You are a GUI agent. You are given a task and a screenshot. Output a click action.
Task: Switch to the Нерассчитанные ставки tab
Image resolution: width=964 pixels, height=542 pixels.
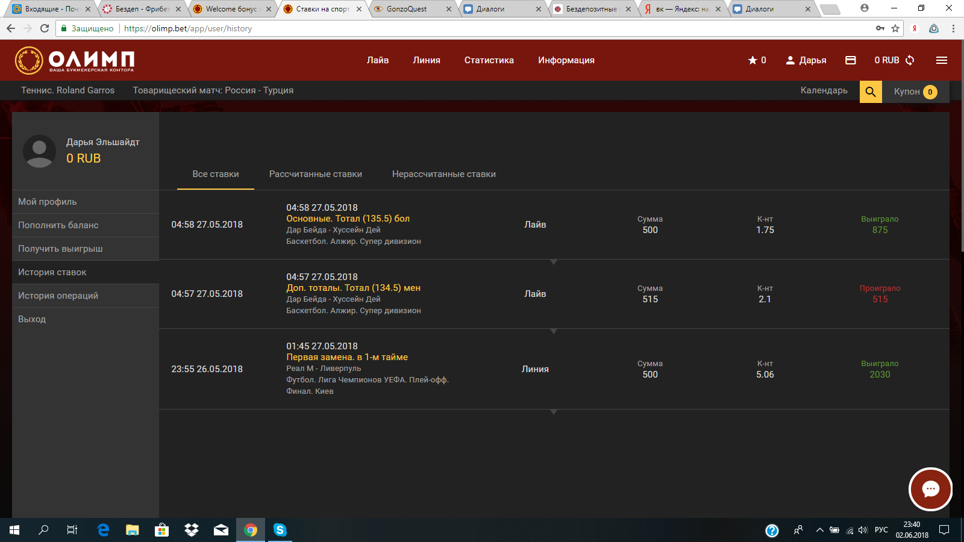tap(444, 174)
